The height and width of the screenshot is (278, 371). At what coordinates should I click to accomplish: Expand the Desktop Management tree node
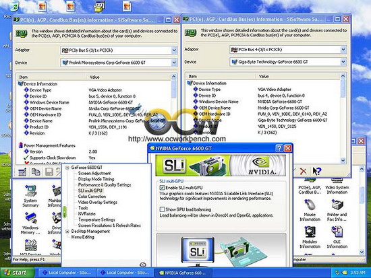click(x=67, y=232)
